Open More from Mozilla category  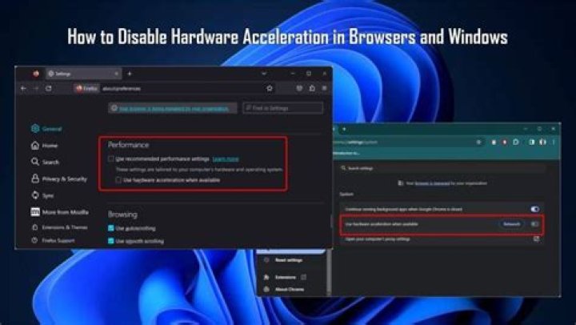click(60, 212)
